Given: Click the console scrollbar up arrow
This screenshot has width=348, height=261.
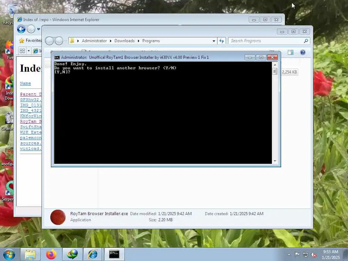Looking at the screenshot, I should click(275, 65).
